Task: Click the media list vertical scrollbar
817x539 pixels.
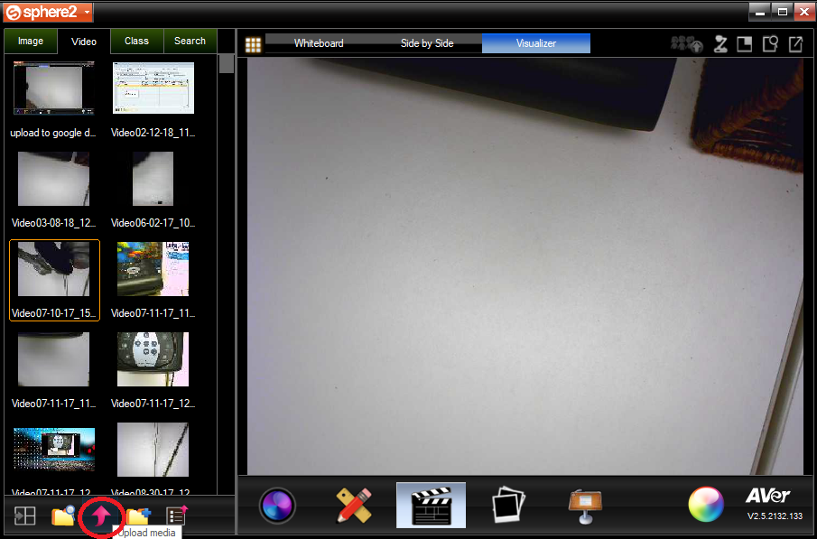Action: (226, 271)
